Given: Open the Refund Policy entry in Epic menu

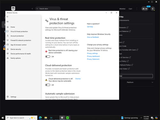Looking at the screenshot, I should tap(126, 65).
